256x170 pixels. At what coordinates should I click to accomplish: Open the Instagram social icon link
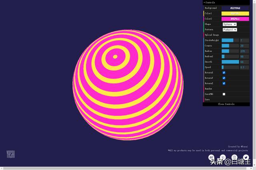(234, 158)
